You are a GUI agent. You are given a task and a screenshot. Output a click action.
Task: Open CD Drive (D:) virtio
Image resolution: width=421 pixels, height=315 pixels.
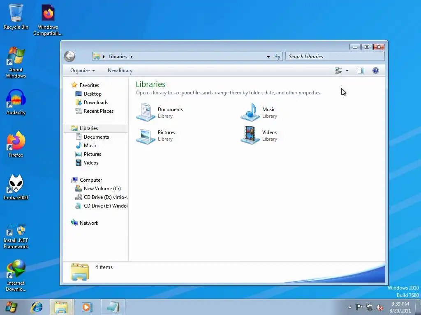coord(105,197)
